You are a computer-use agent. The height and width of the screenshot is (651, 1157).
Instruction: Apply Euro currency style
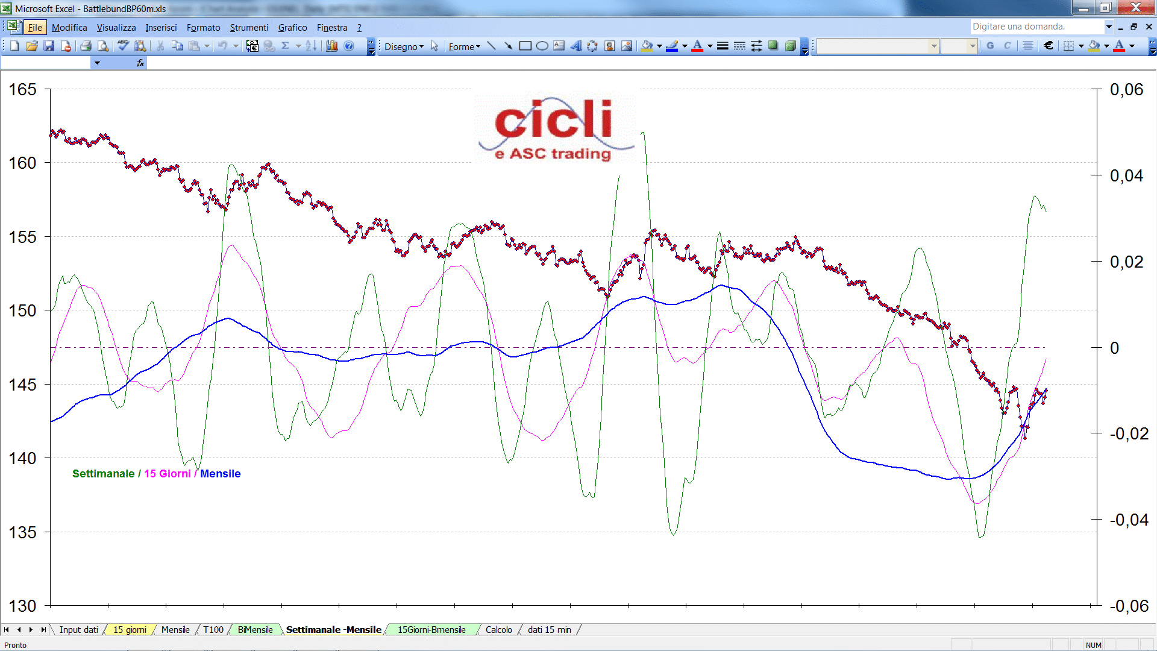click(x=1049, y=46)
